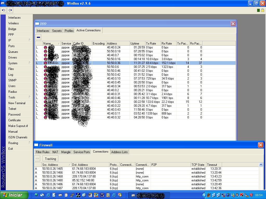Click the user icon in the 40.40.0.24 row
The width and height of the screenshot is (266, 199).
pos(45,48)
